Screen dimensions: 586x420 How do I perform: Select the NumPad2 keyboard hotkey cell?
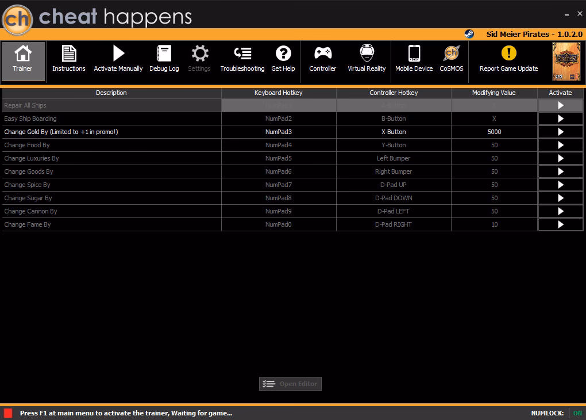pyautogui.click(x=279, y=119)
